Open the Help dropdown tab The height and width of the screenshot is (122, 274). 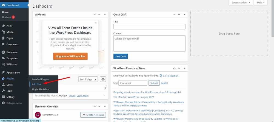pos(261,3)
